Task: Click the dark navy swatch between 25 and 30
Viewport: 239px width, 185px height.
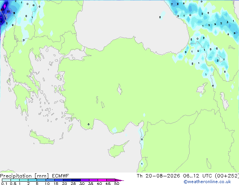Action: click(76, 180)
